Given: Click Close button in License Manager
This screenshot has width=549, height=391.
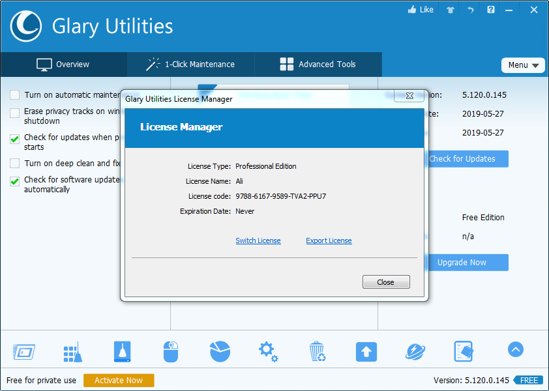Looking at the screenshot, I should point(386,282).
